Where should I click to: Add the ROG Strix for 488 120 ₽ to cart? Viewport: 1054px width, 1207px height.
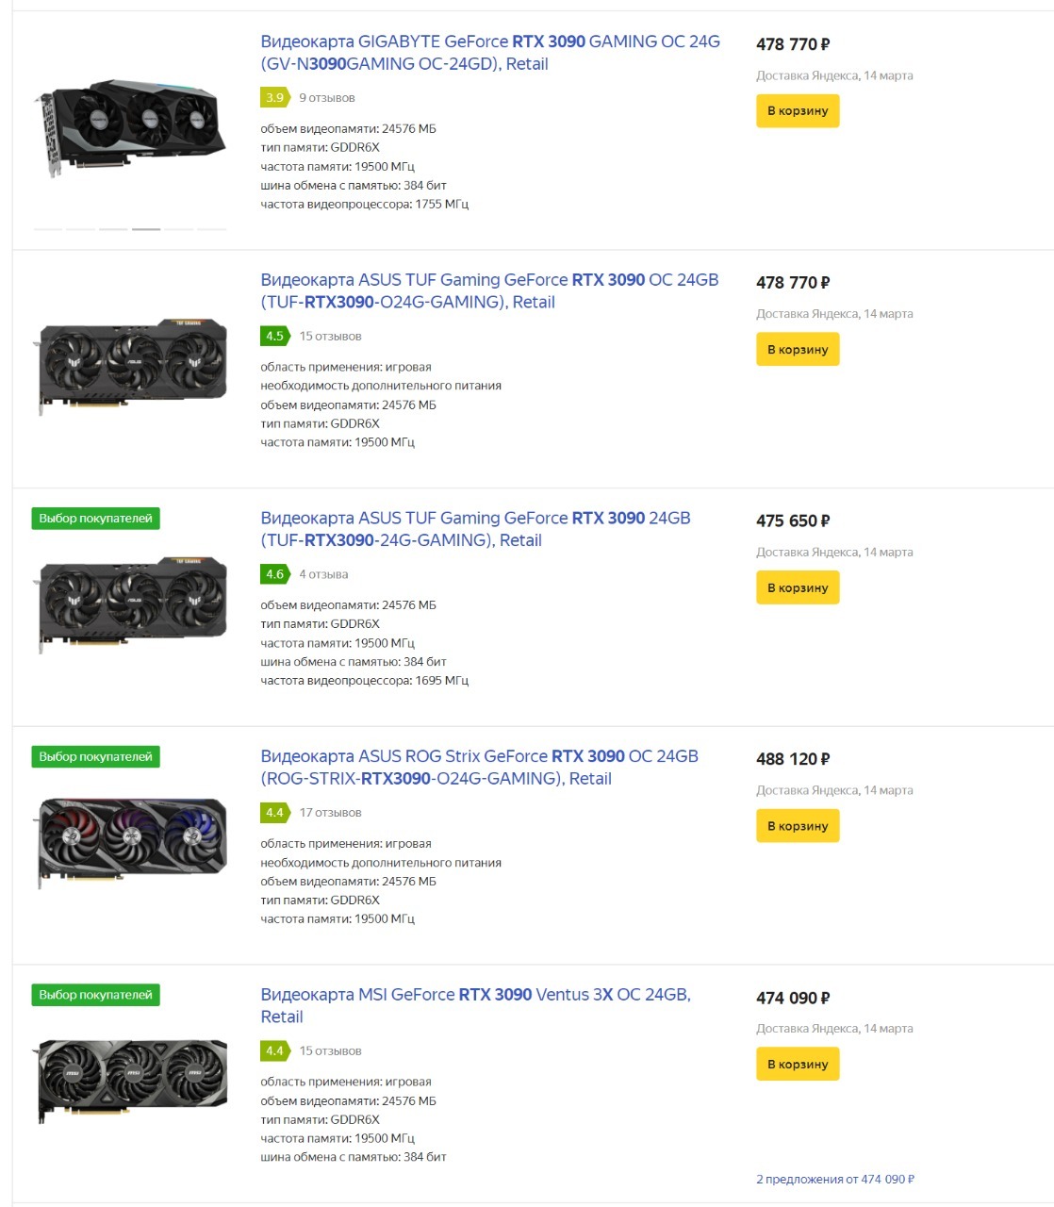tap(797, 826)
